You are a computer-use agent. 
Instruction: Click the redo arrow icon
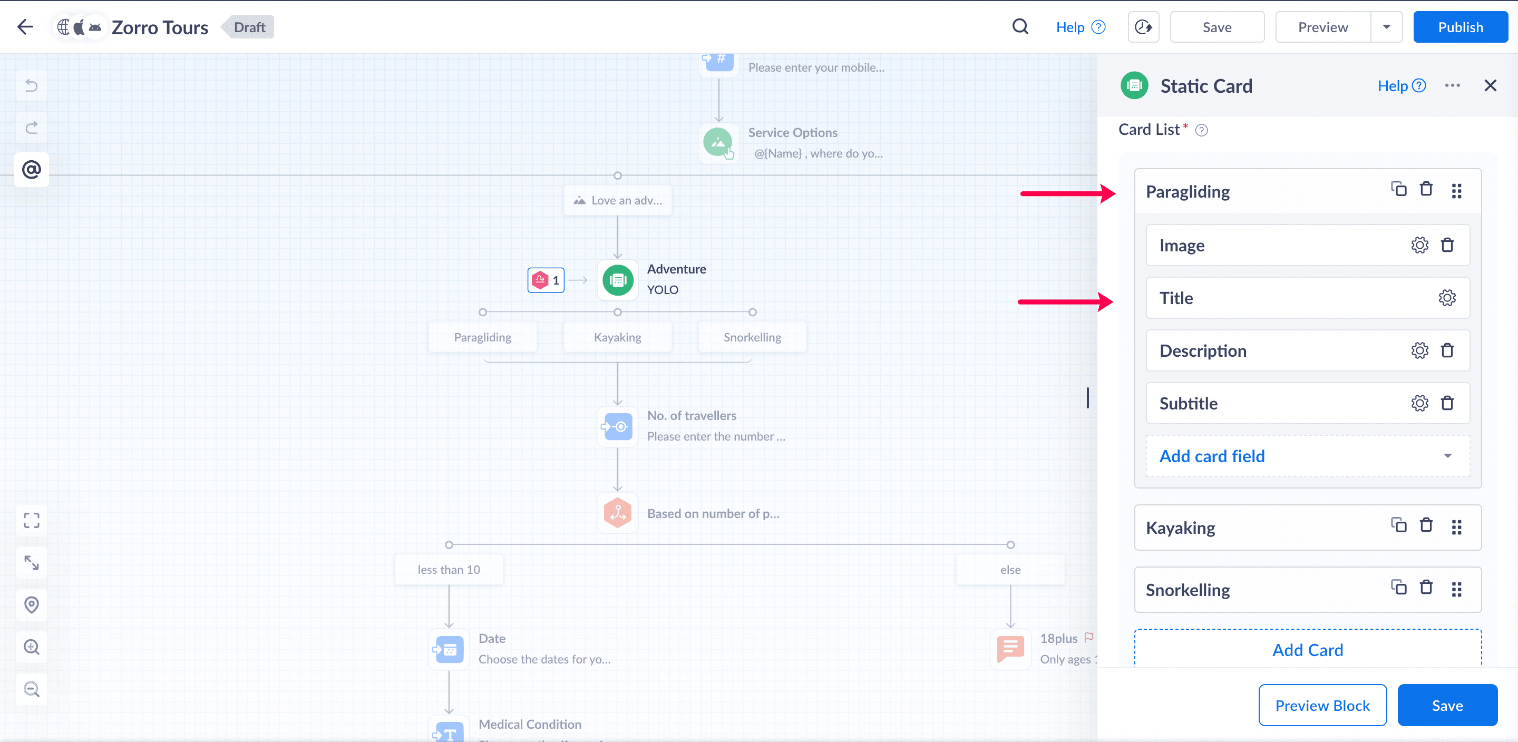[31, 128]
